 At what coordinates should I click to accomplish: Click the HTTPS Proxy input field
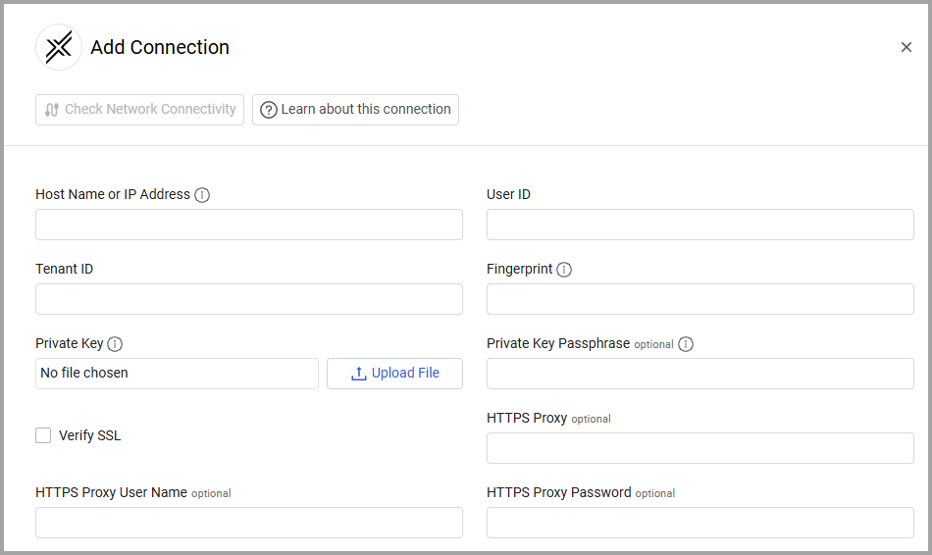click(700, 448)
